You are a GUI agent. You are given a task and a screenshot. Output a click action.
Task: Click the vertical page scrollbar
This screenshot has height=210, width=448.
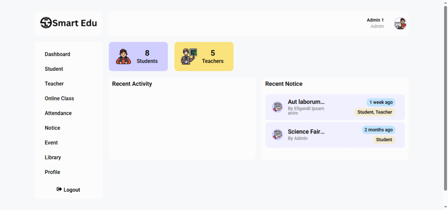445,97
